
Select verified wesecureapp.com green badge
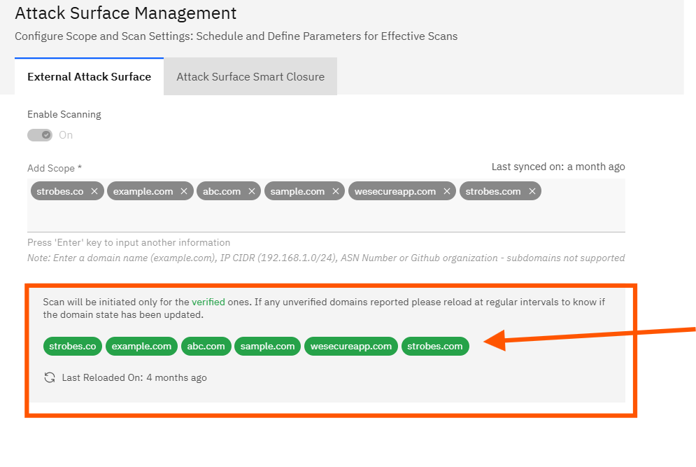351,346
